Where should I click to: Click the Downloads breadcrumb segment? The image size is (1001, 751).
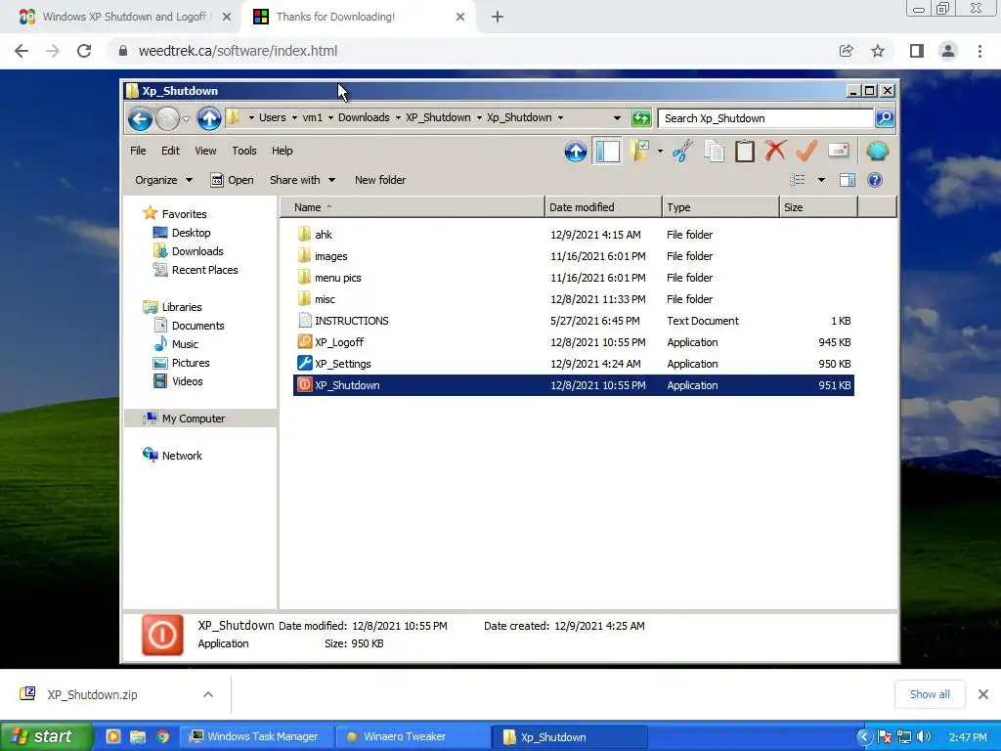pos(364,117)
